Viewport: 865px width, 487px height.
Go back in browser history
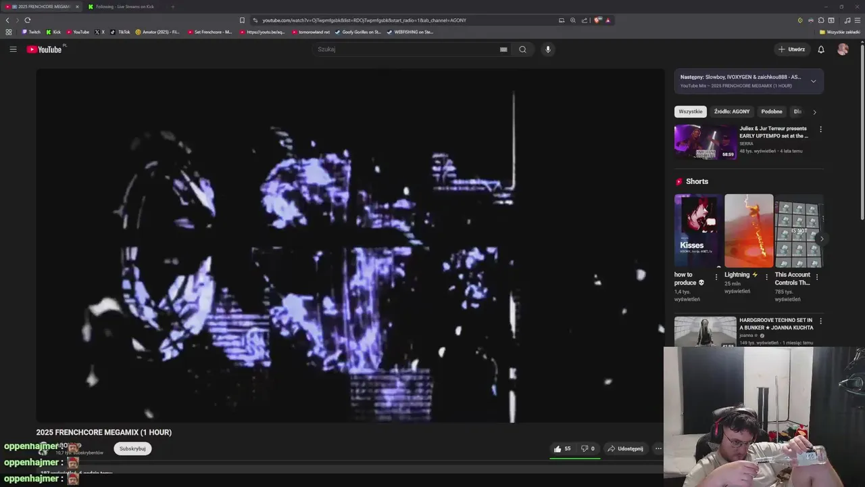pyautogui.click(x=7, y=20)
